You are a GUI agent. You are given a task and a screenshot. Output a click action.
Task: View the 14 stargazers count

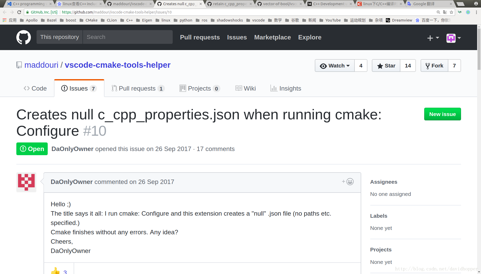tap(408, 66)
